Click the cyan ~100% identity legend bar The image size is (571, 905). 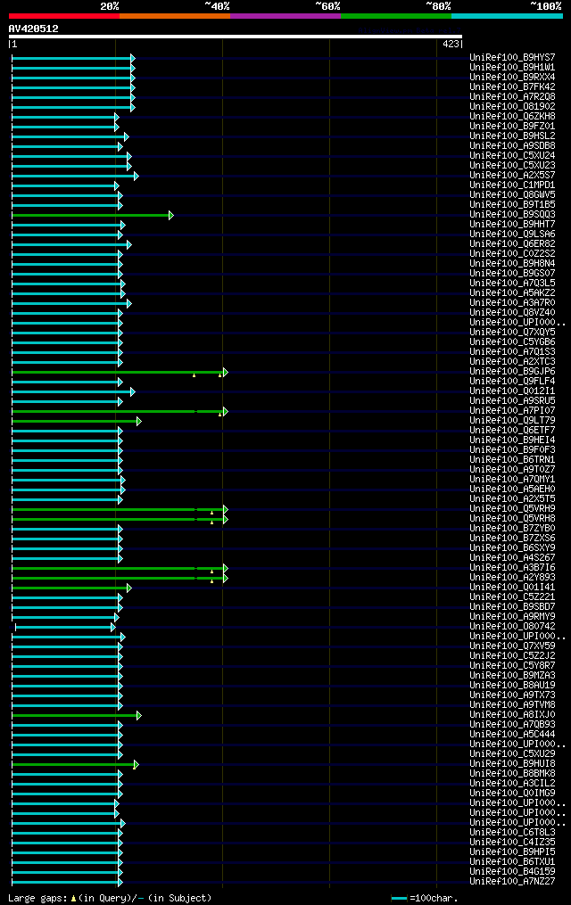[x=507, y=16]
